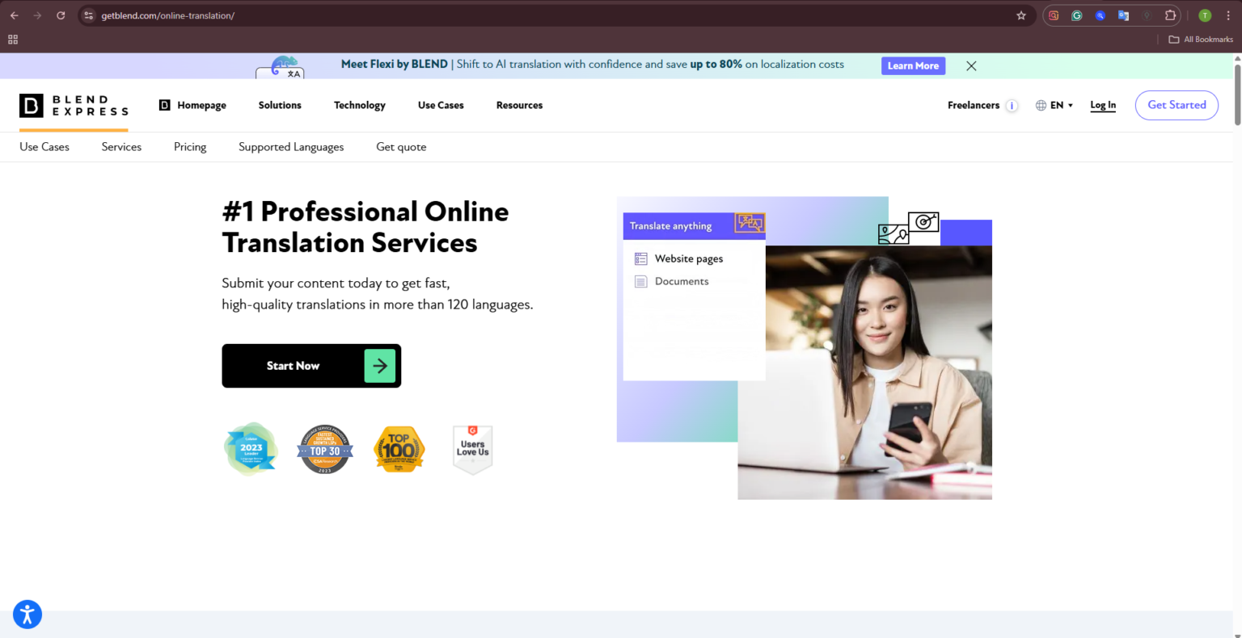Open the Log In link
This screenshot has width=1242, height=638.
coord(1102,105)
